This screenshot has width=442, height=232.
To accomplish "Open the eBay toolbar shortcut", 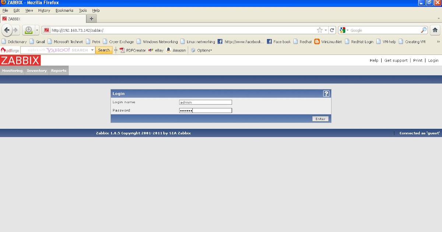I will pyautogui.click(x=156, y=50).
